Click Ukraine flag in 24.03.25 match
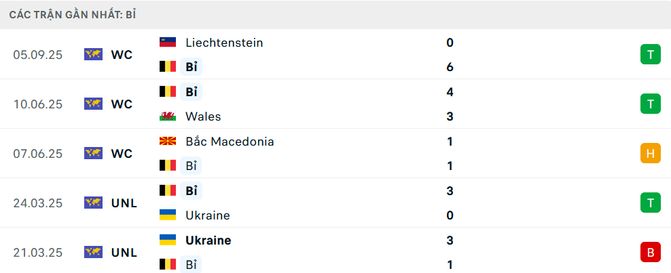Screen dimensions: 671x273 click(x=167, y=215)
